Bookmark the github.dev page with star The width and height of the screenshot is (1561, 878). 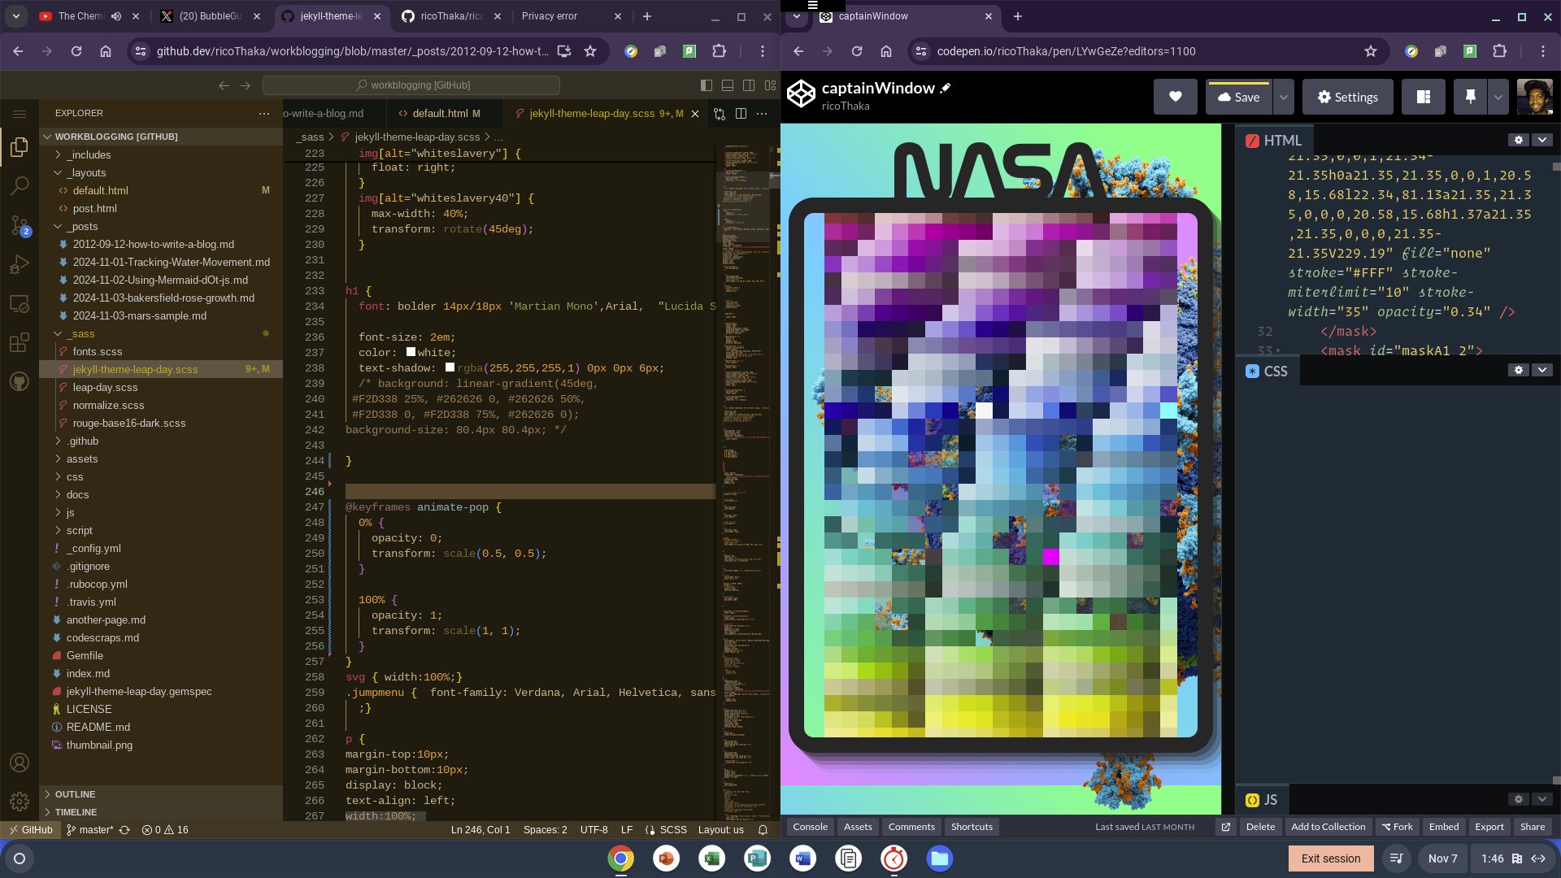pyautogui.click(x=590, y=51)
